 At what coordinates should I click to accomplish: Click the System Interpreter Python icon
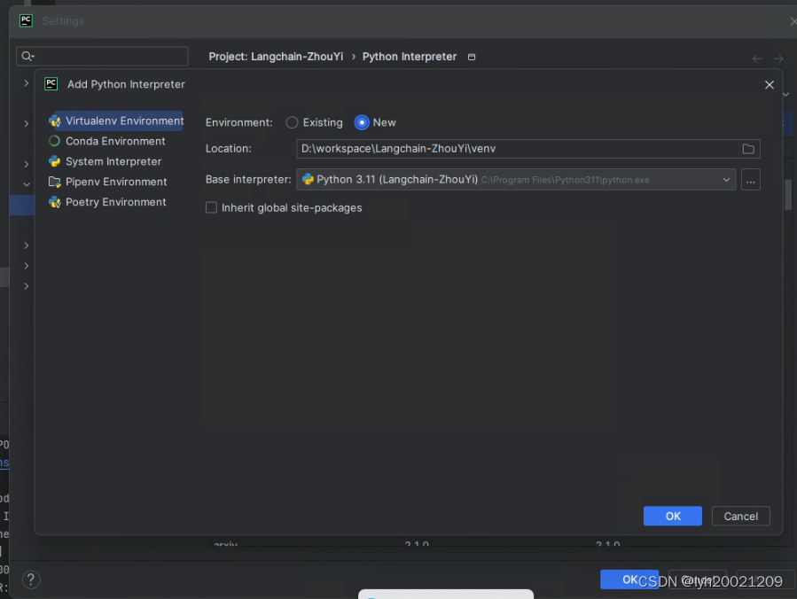(x=54, y=161)
